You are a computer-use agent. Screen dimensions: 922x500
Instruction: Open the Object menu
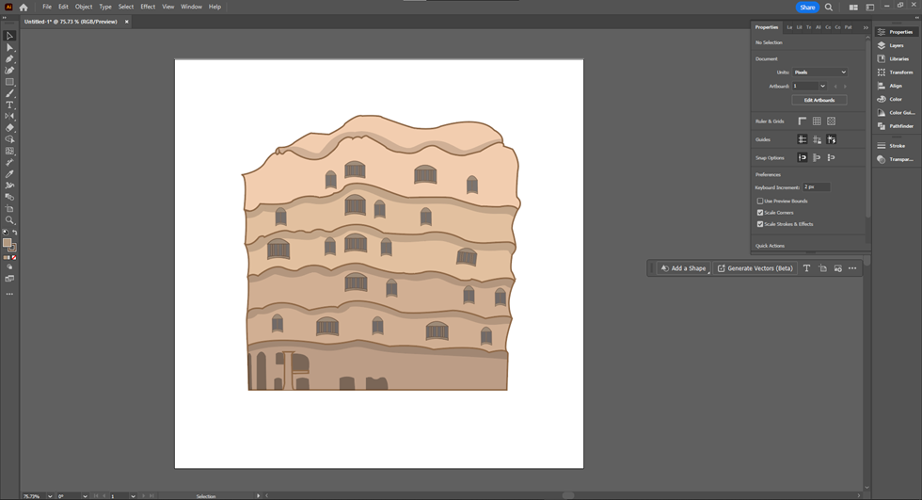84,7
